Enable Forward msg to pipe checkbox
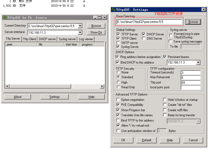Screen dimensions: 216x150 (x=171, y=35)
